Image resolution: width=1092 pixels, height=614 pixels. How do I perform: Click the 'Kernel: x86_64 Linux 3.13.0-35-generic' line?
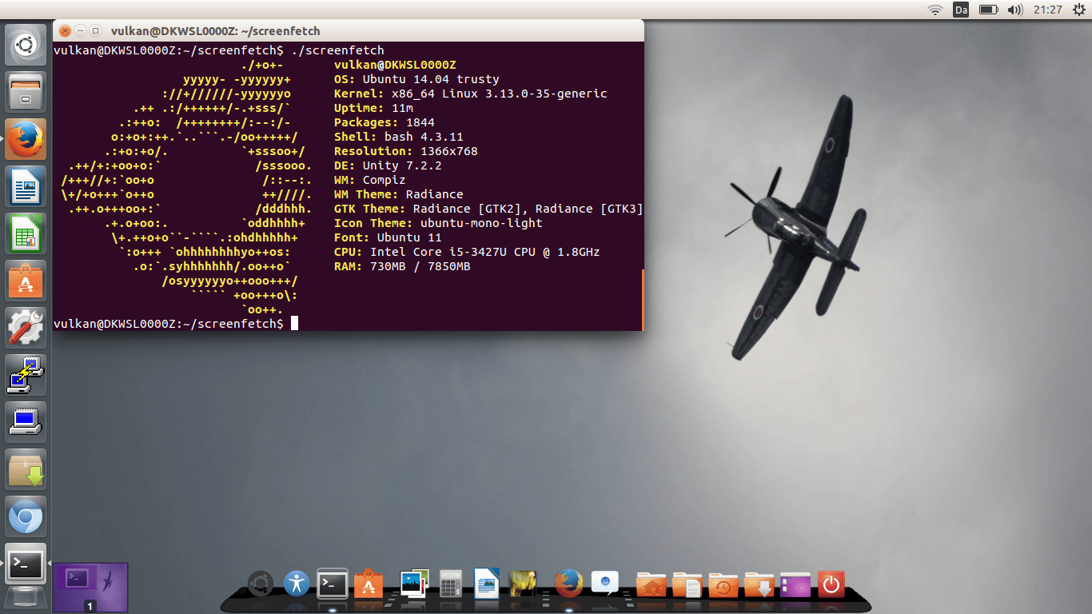click(x=471, y=94)
